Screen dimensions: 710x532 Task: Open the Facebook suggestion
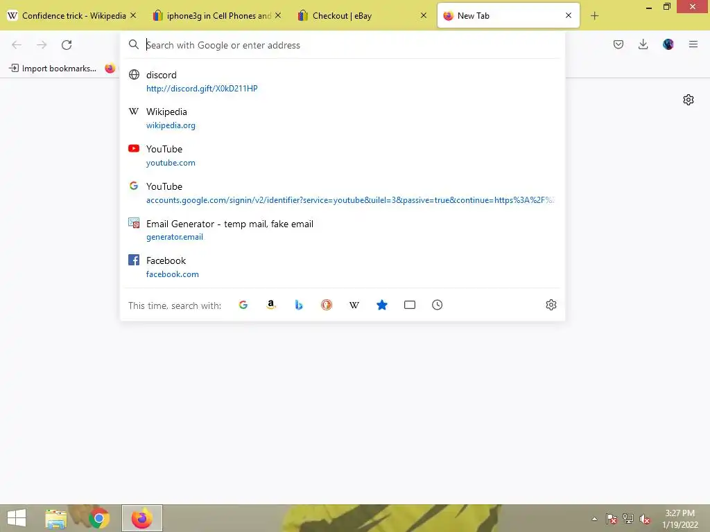(x=343, y=267)
